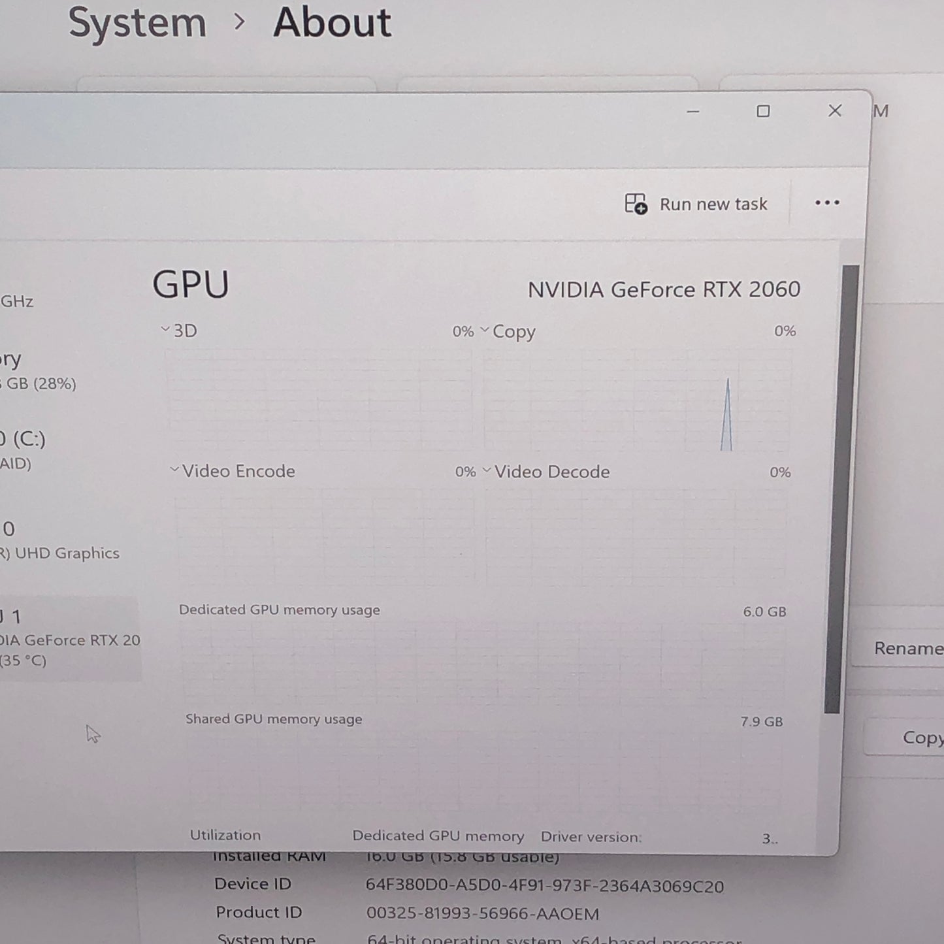Click the Driver version label
The image size is (944, 944).
(591, 837)
